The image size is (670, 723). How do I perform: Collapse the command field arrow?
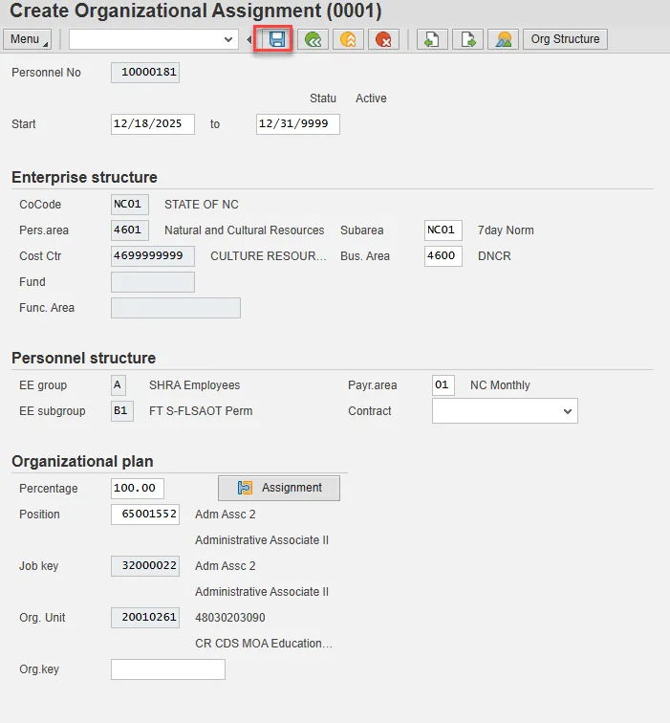coord(249,39)
